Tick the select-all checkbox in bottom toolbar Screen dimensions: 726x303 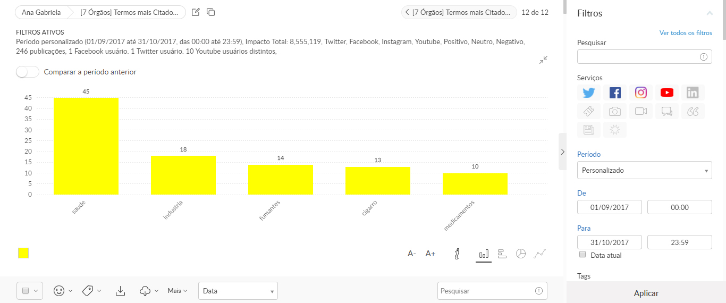pos(25,291)
